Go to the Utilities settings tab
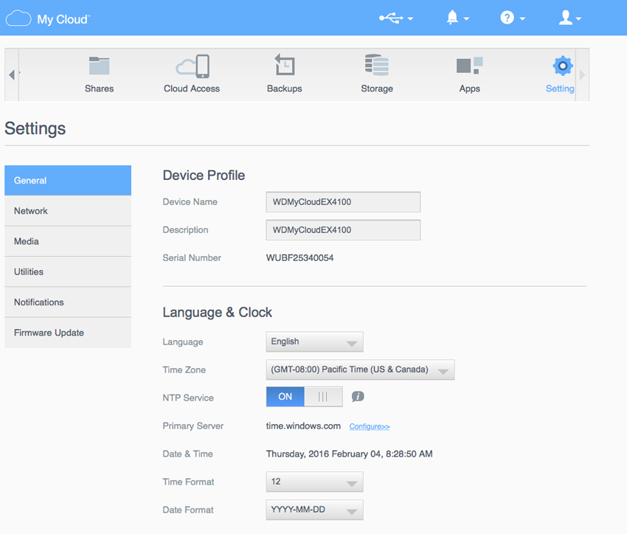 tap(68, 272)
